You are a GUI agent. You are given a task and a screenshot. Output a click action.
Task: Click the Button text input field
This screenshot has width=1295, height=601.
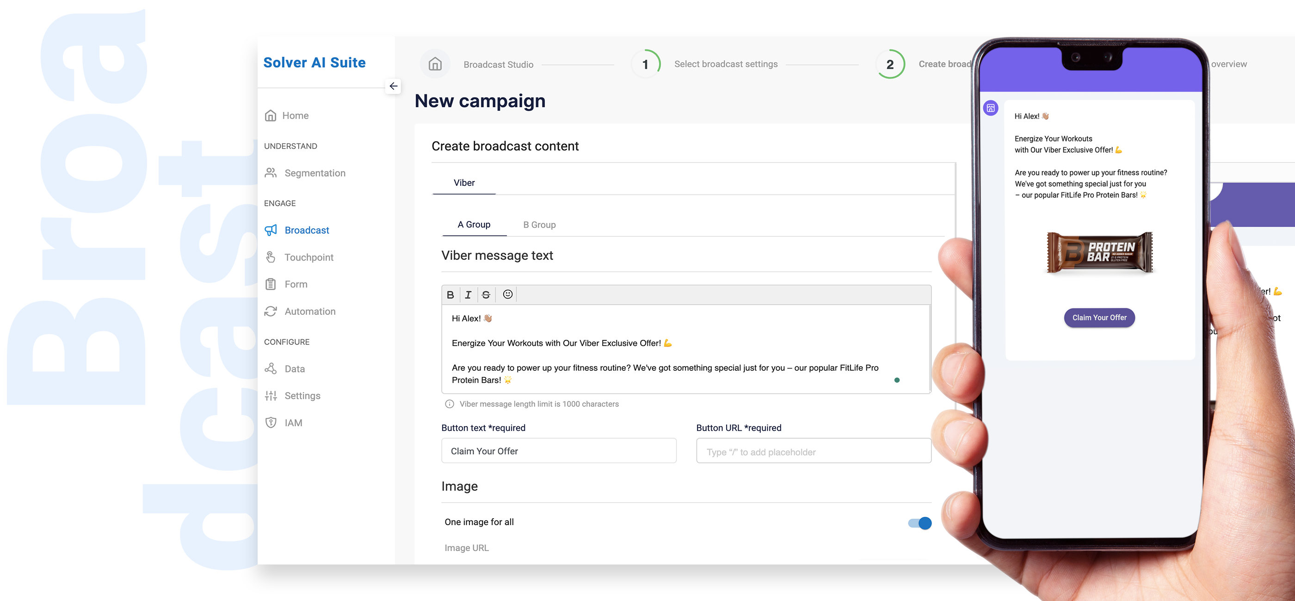559,451
